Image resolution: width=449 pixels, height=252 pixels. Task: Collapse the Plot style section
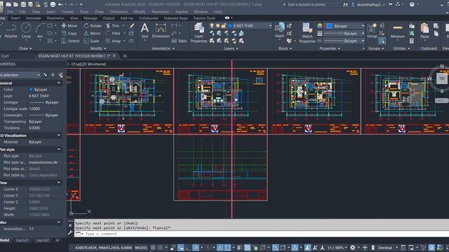click(59, 149)
